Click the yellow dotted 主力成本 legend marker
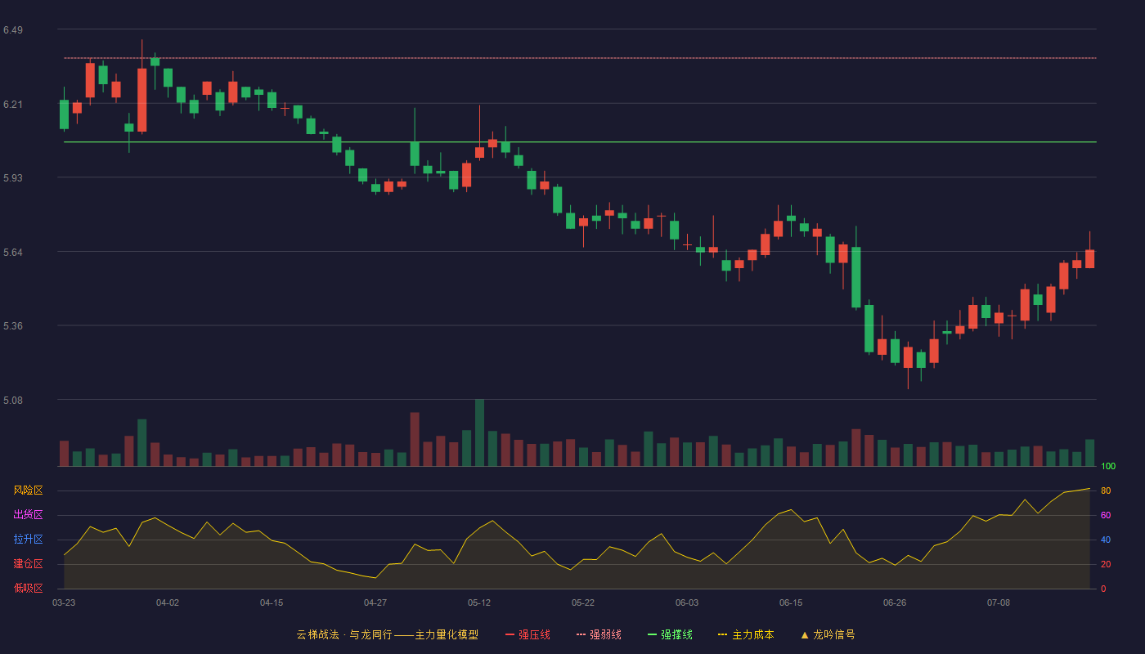The image size is (1145, 654). pos(723,634)
